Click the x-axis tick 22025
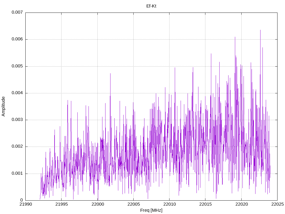 [277, 204]
